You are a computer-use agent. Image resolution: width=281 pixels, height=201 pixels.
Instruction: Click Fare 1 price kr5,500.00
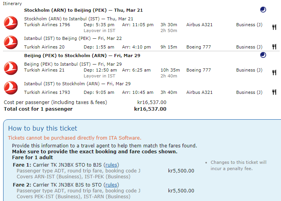[x=181, y=170]
